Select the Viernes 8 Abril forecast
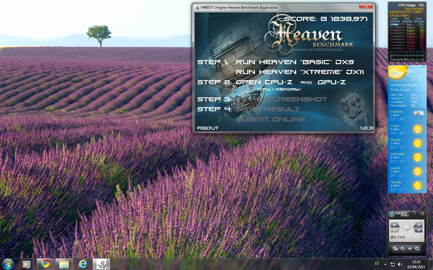 pos(407,186)
